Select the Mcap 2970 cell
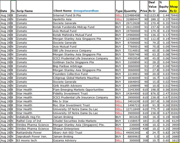This screenshot has width=180, height=143. click(174, 133)
